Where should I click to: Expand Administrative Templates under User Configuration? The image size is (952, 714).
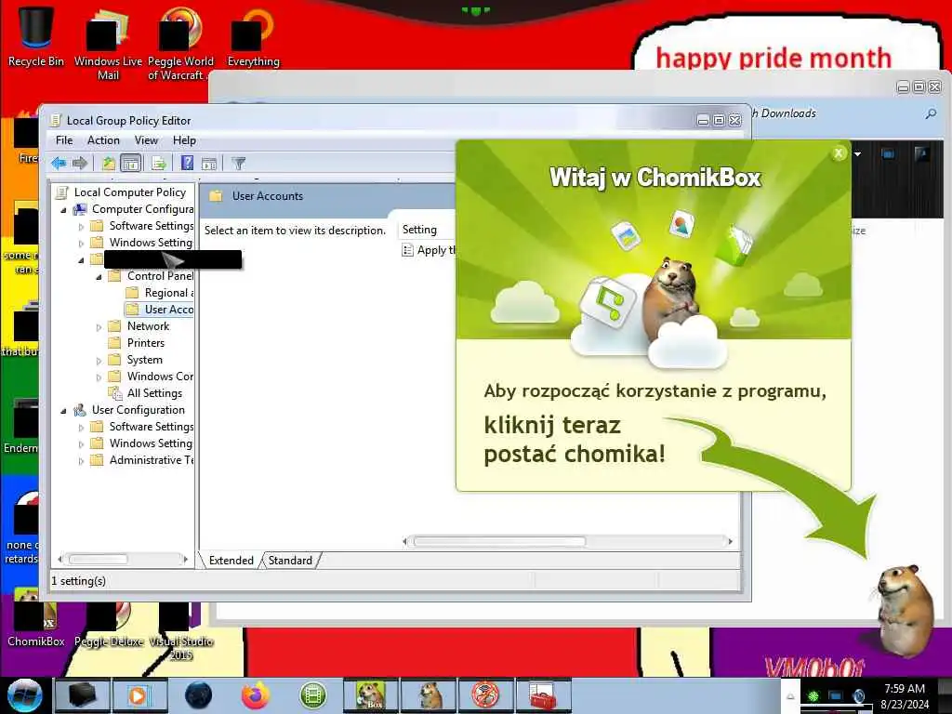(82, 461)
